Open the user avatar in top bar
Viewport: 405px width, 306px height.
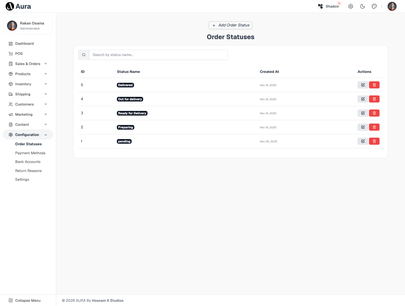(x=392, y=6)
